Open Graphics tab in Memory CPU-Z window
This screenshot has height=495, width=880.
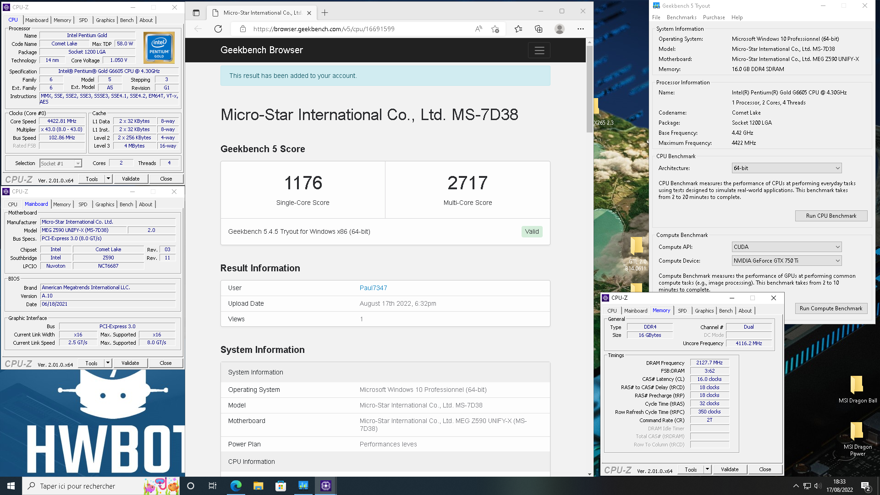704,311
